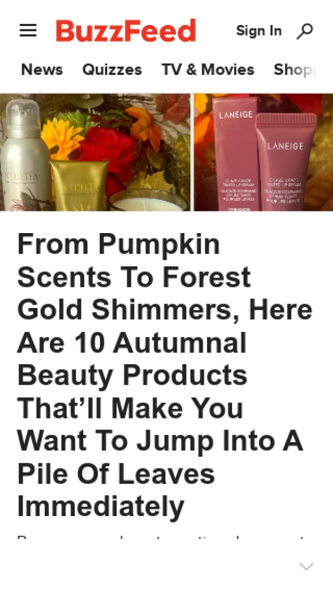
Task: Switch to the Quizzes tab
Action: click(112, 70)
